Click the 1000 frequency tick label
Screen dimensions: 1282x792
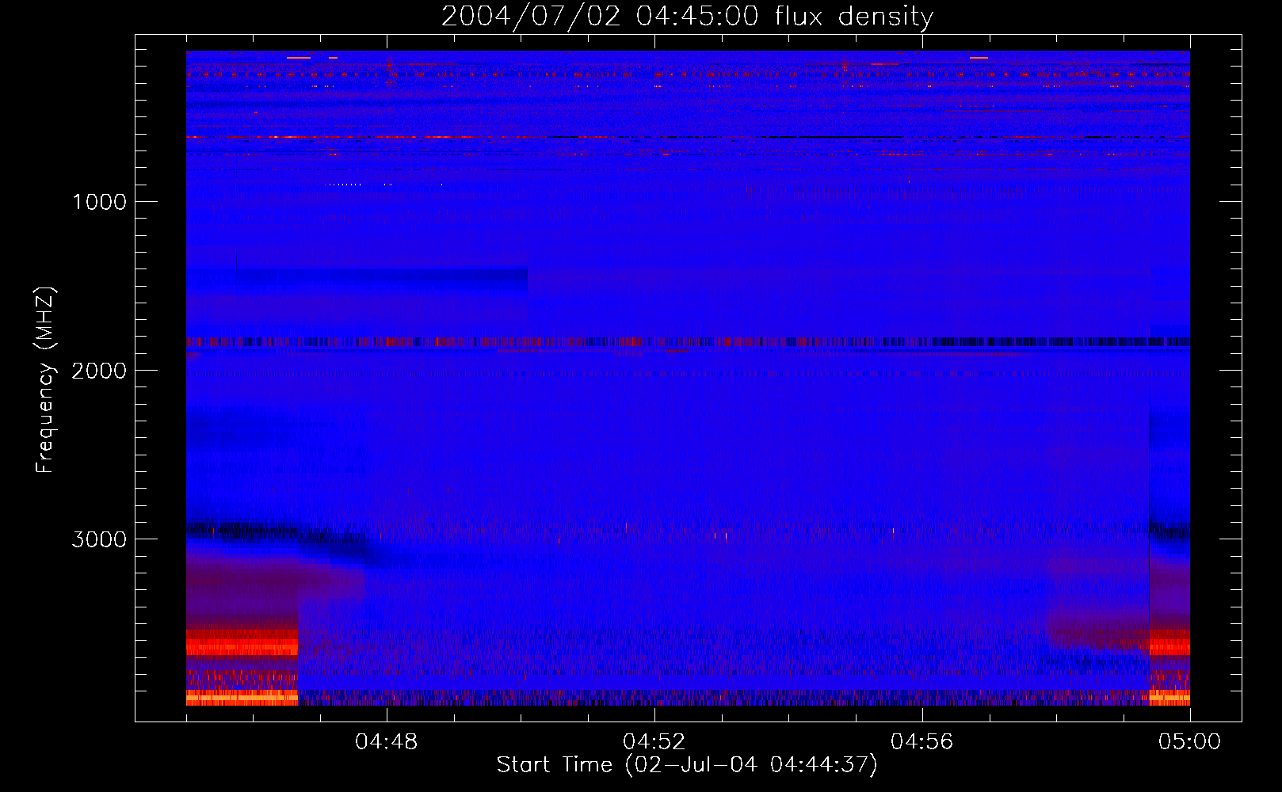(x=100, y=202)
